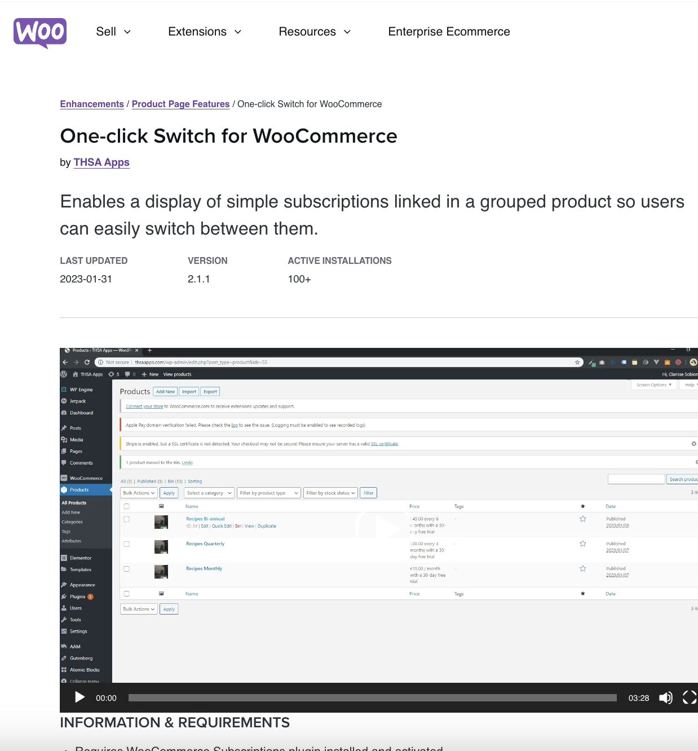The image size is (698, 751).
Task: Follow the THSA Apps author link
Action: [101, 162]
